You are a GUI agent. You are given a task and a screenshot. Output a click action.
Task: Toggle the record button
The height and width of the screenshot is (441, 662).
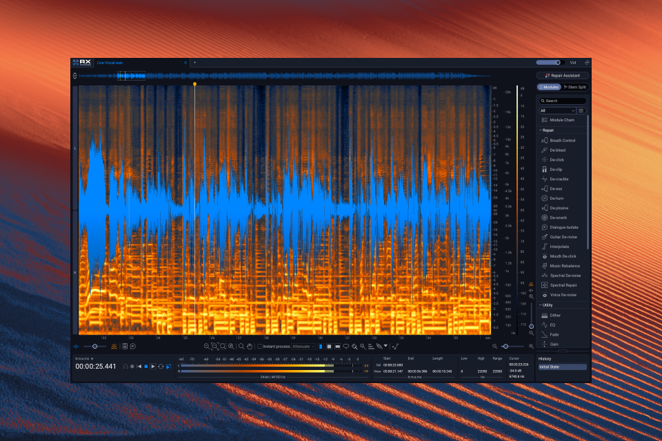click(132, 367)
